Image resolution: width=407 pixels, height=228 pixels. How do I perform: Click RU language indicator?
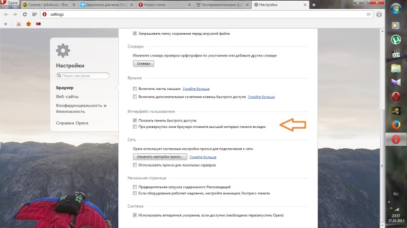coord(396,194)
